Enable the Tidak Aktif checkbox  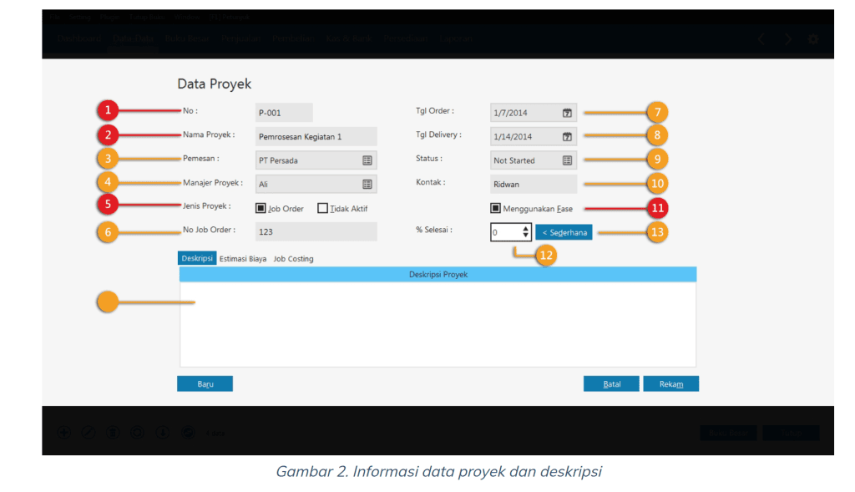pyautogui.click(x=322, y=209)
